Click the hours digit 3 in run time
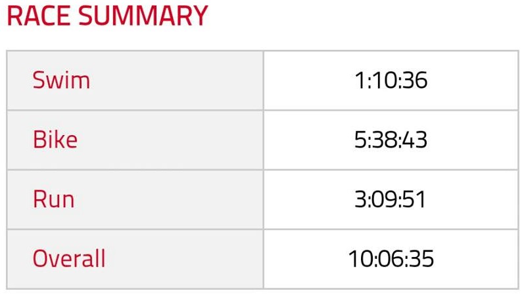The height and width of the screenshot is (295, 526). pyautogui.click(x=360, y=199)
